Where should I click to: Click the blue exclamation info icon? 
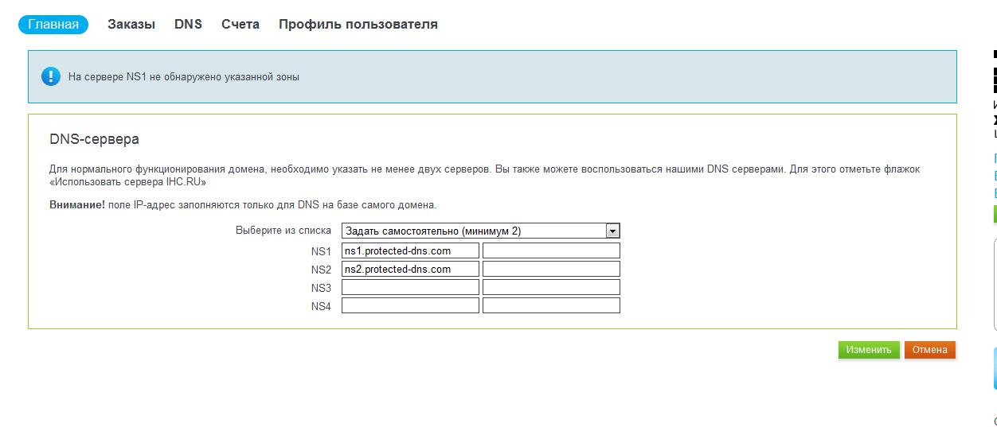51,76
